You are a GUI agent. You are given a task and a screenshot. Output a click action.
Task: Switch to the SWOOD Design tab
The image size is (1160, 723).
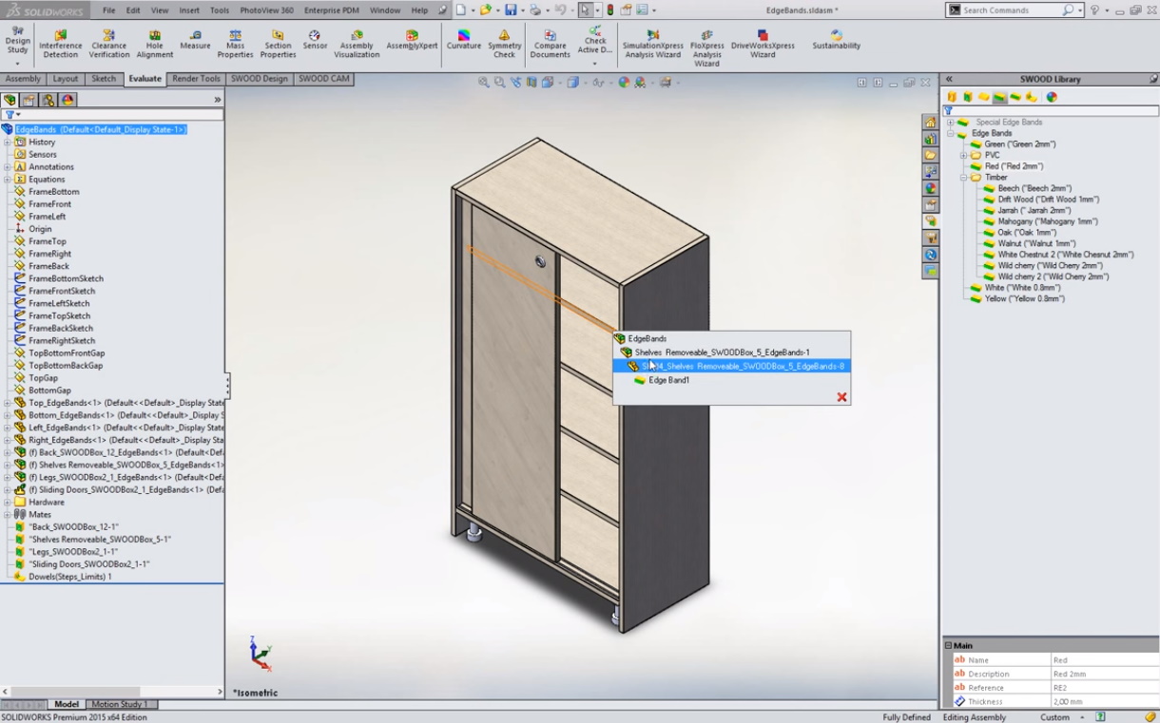click(259, 79)
